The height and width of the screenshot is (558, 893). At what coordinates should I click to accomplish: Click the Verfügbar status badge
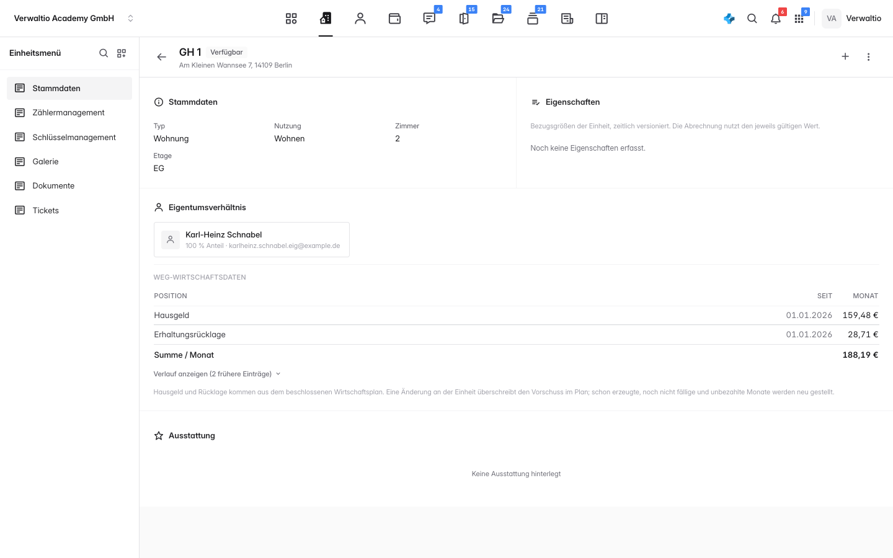[226, 53]
